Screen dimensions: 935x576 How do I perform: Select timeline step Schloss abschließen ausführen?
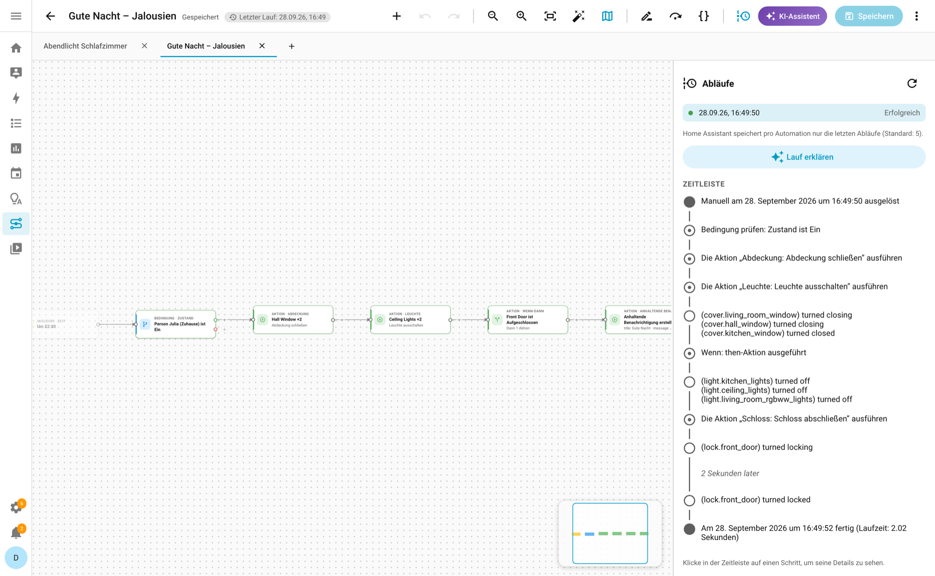794,419
